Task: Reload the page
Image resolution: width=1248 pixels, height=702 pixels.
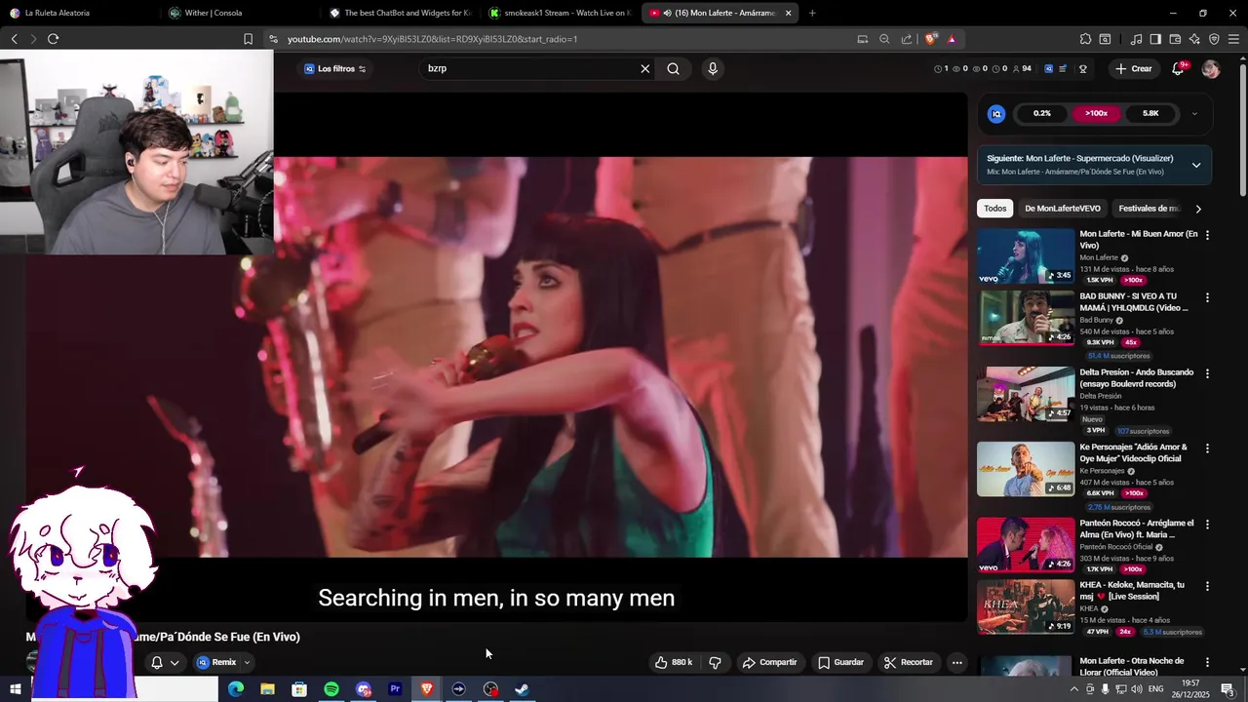Action: click(x=53, y=39)
